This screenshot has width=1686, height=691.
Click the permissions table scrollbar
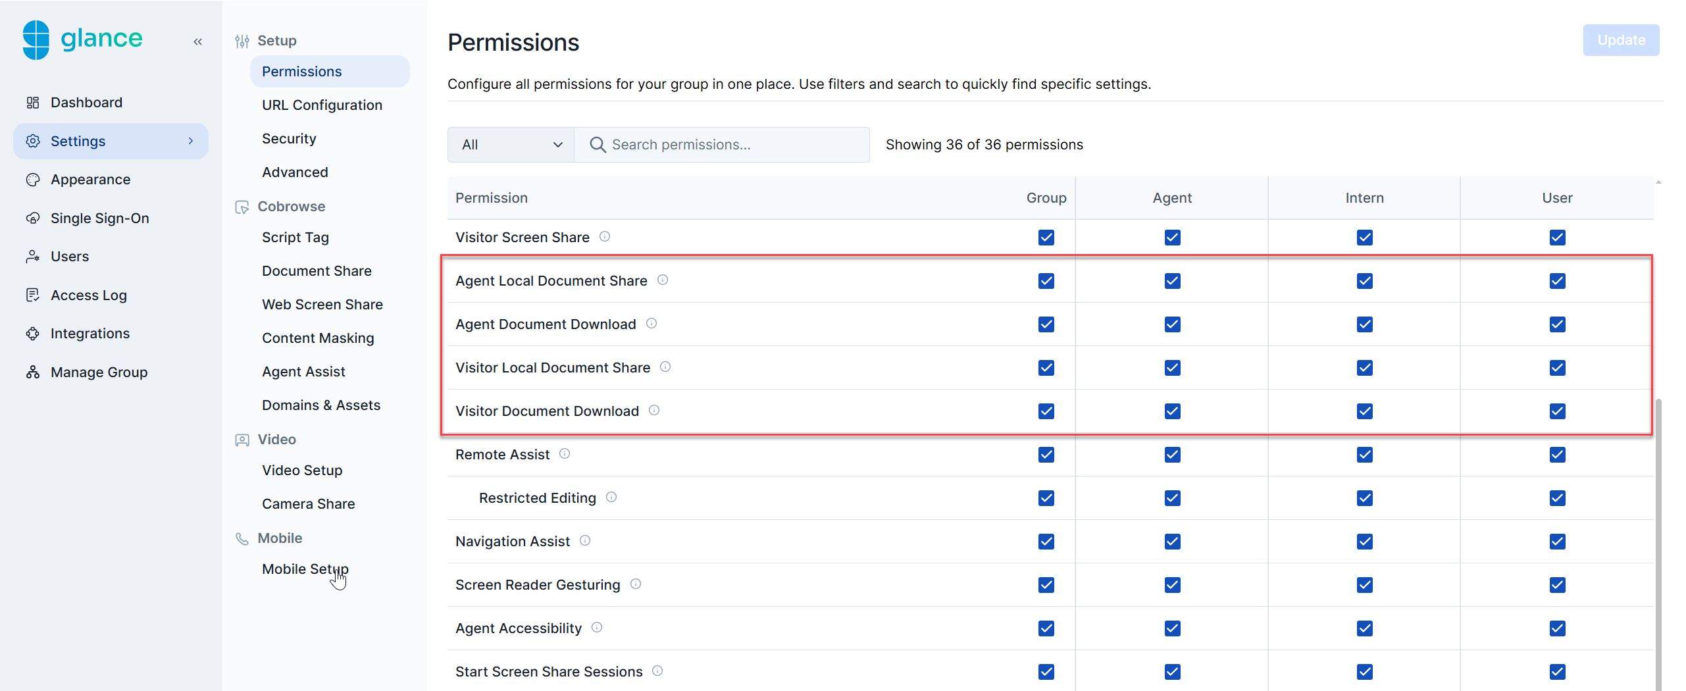pos(1658,544)
